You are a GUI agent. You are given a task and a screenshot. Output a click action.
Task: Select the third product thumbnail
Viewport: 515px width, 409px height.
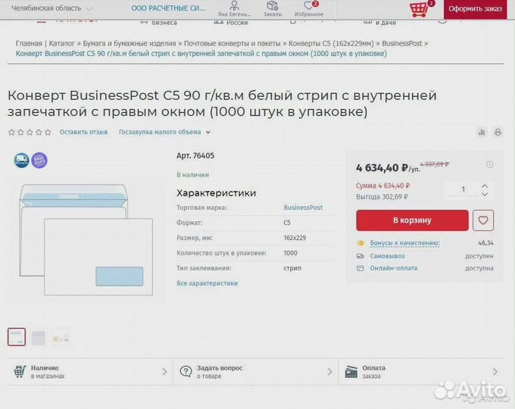[x=61, y=337]
